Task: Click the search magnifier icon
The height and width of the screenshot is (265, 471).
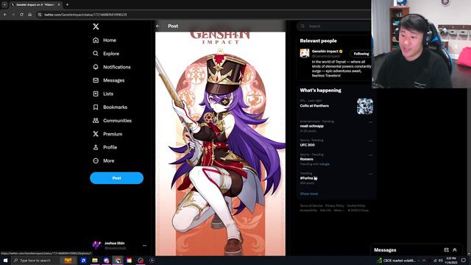Action: click(302, 26)
